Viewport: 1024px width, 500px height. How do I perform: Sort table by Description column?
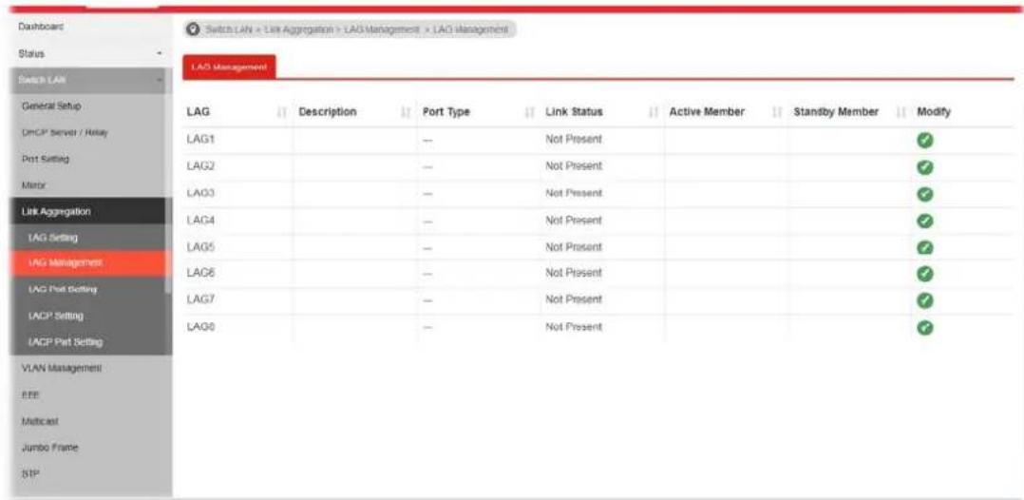pos(407,112)
